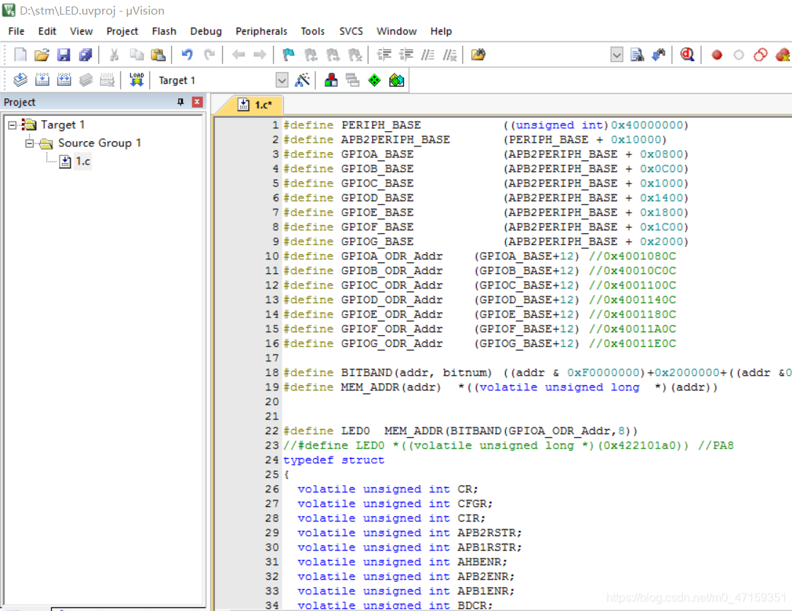Copy the selection with the Copy icon
The width and height of the screenshot is (792, 611).
click(136, 55)
